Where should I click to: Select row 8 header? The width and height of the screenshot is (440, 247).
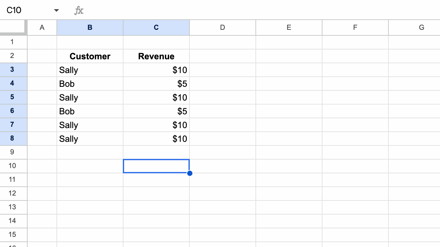(12, 139)
